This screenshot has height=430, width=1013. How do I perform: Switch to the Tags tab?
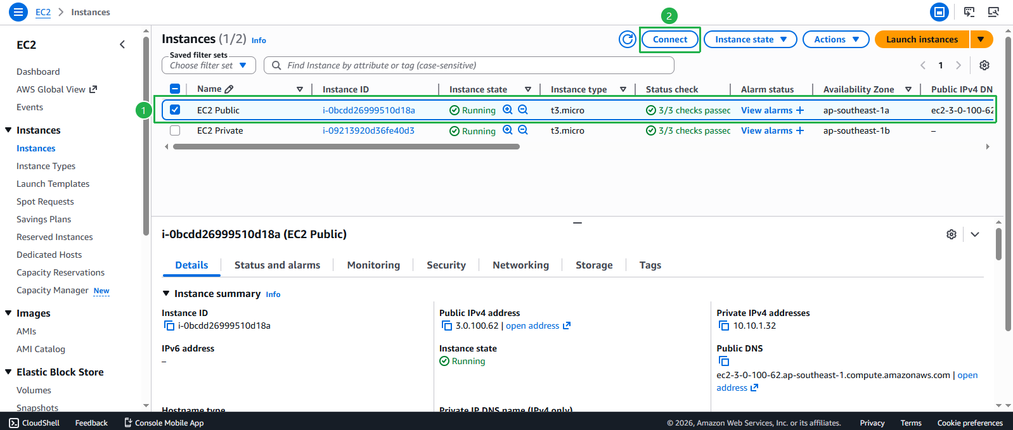pyautogui.click(x=650, y=265)
